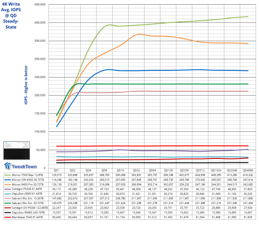Click the QD2 column header
The width and height of the screenshot is (259, 237).
72,170
